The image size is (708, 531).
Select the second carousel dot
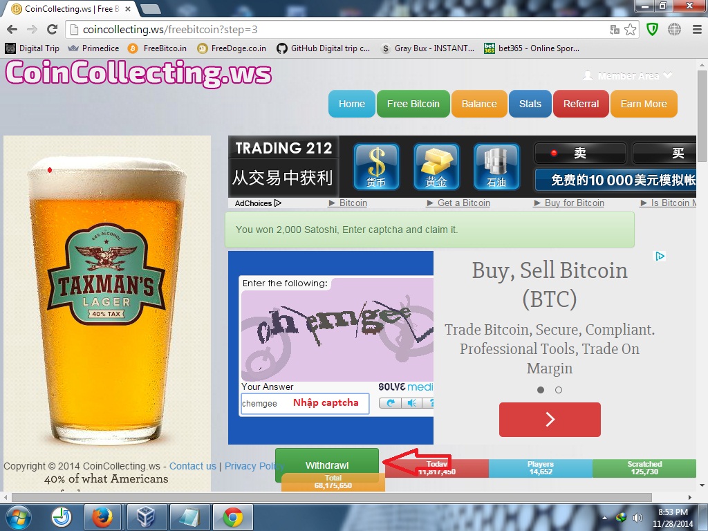[x=559, y=390]
